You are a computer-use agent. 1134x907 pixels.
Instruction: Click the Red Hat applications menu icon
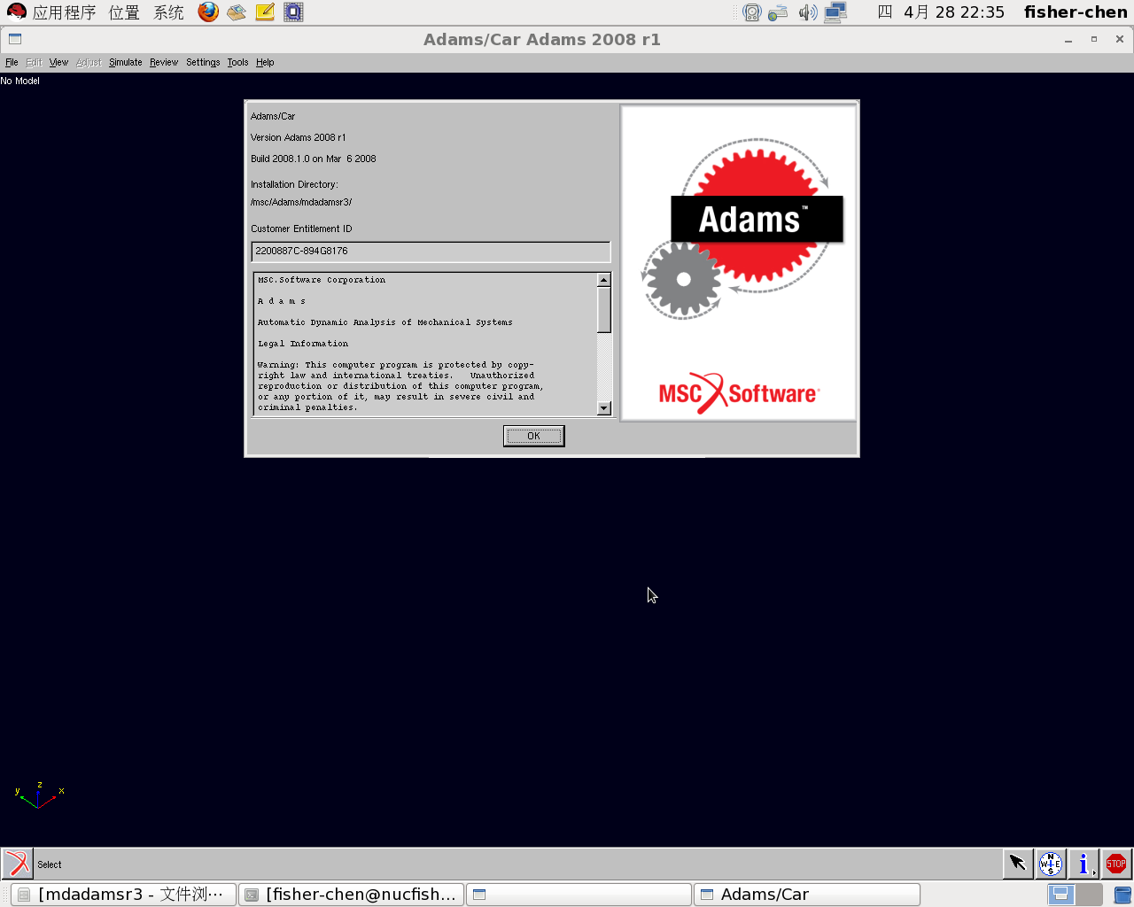[x=16, y=12]
